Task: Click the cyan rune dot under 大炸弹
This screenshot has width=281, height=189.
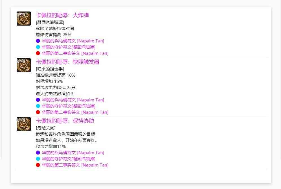Action: pyautogui.click(x=38, y=47)
